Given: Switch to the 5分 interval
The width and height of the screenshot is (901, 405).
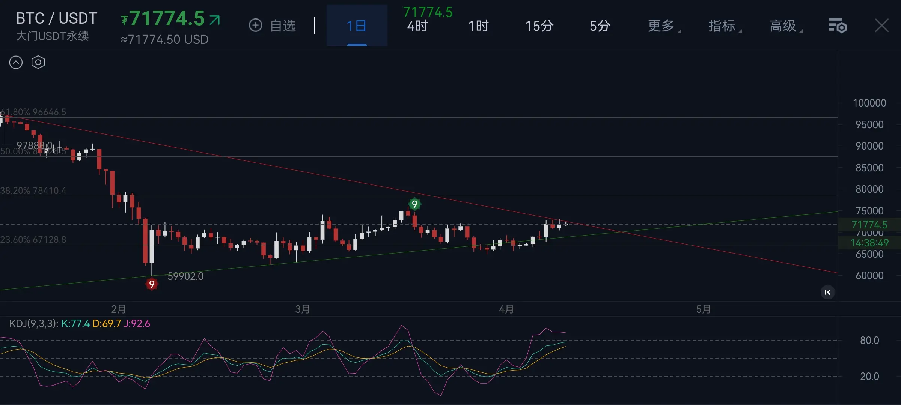Looking at the screenshot, I should (600, 26).
